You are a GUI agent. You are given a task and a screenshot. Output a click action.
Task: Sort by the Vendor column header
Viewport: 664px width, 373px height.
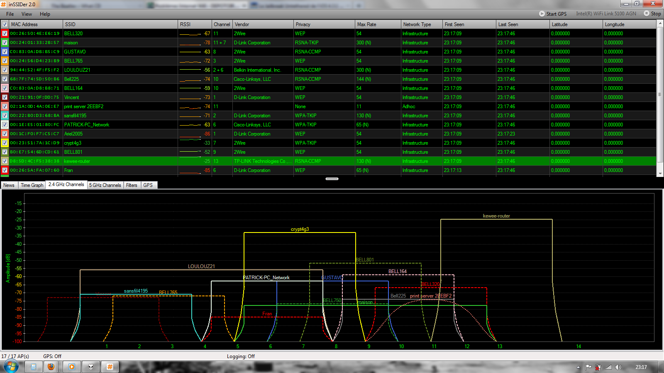click(x=263, y=24)
